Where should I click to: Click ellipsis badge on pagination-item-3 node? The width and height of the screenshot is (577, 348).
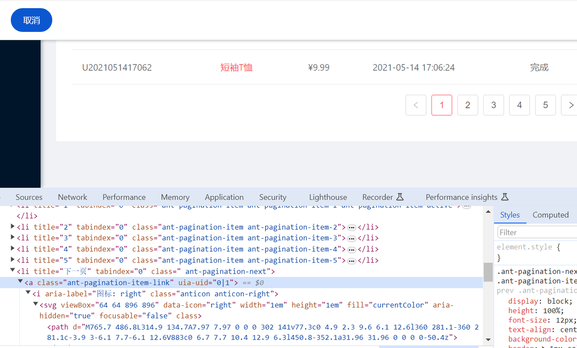(352, 238)
